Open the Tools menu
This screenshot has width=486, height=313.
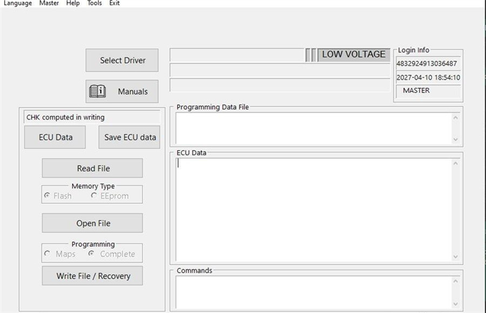(x=94, y=3)
